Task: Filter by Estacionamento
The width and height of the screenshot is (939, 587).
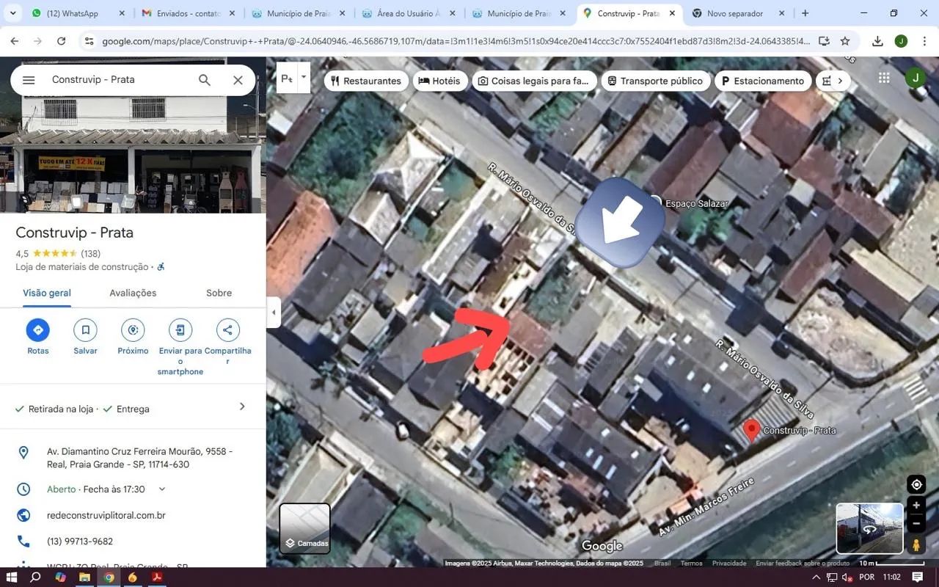Action: (x=763, y=81)
